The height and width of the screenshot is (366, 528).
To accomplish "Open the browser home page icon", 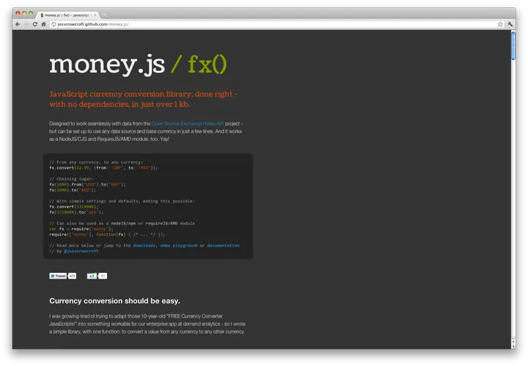I will click(43, 24).
